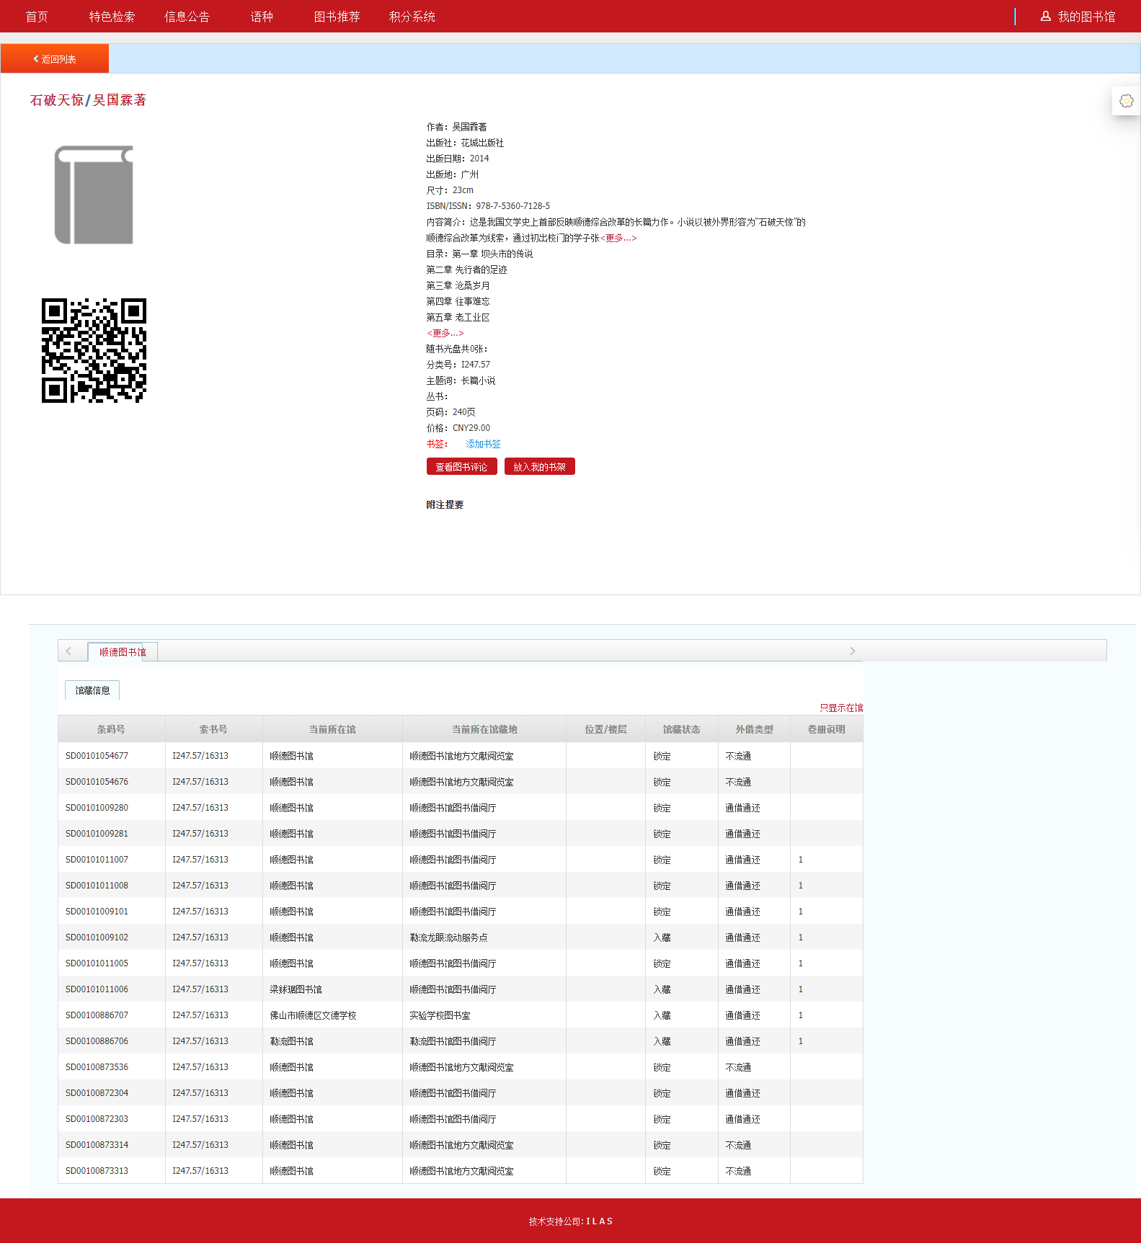Click the 当前所在馆 column header
The width and height of the screenshot is (1141, 1243).
coord(332,729)
